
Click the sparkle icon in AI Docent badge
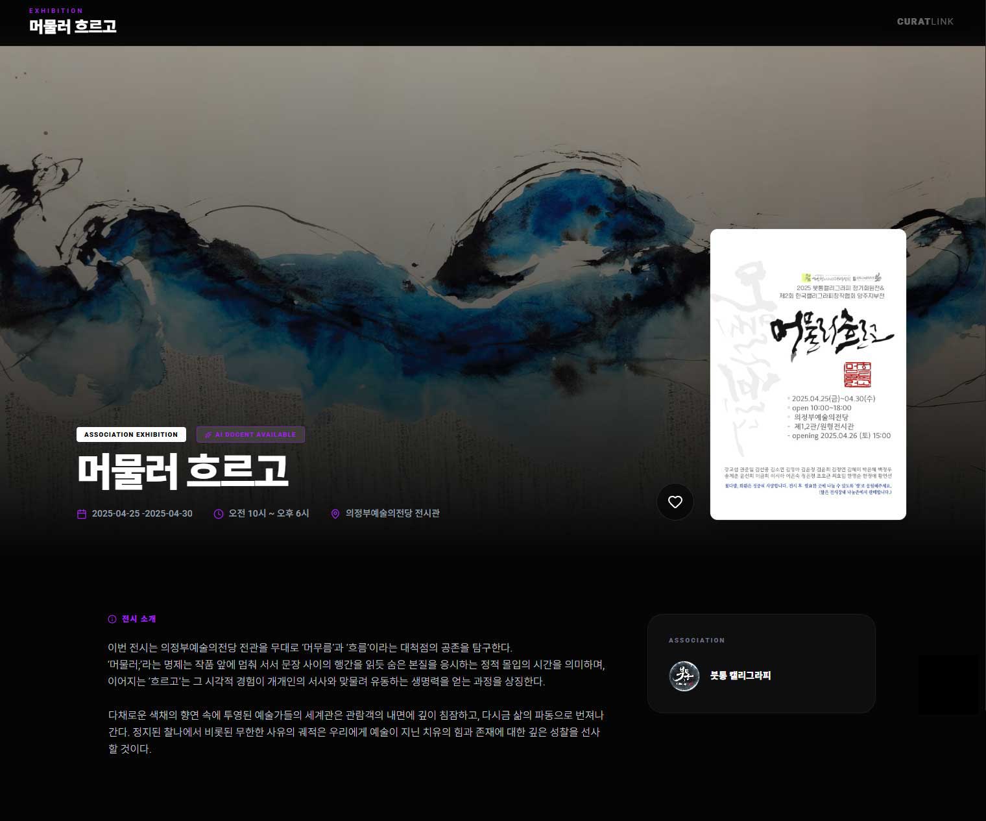[x=208, y=435]
